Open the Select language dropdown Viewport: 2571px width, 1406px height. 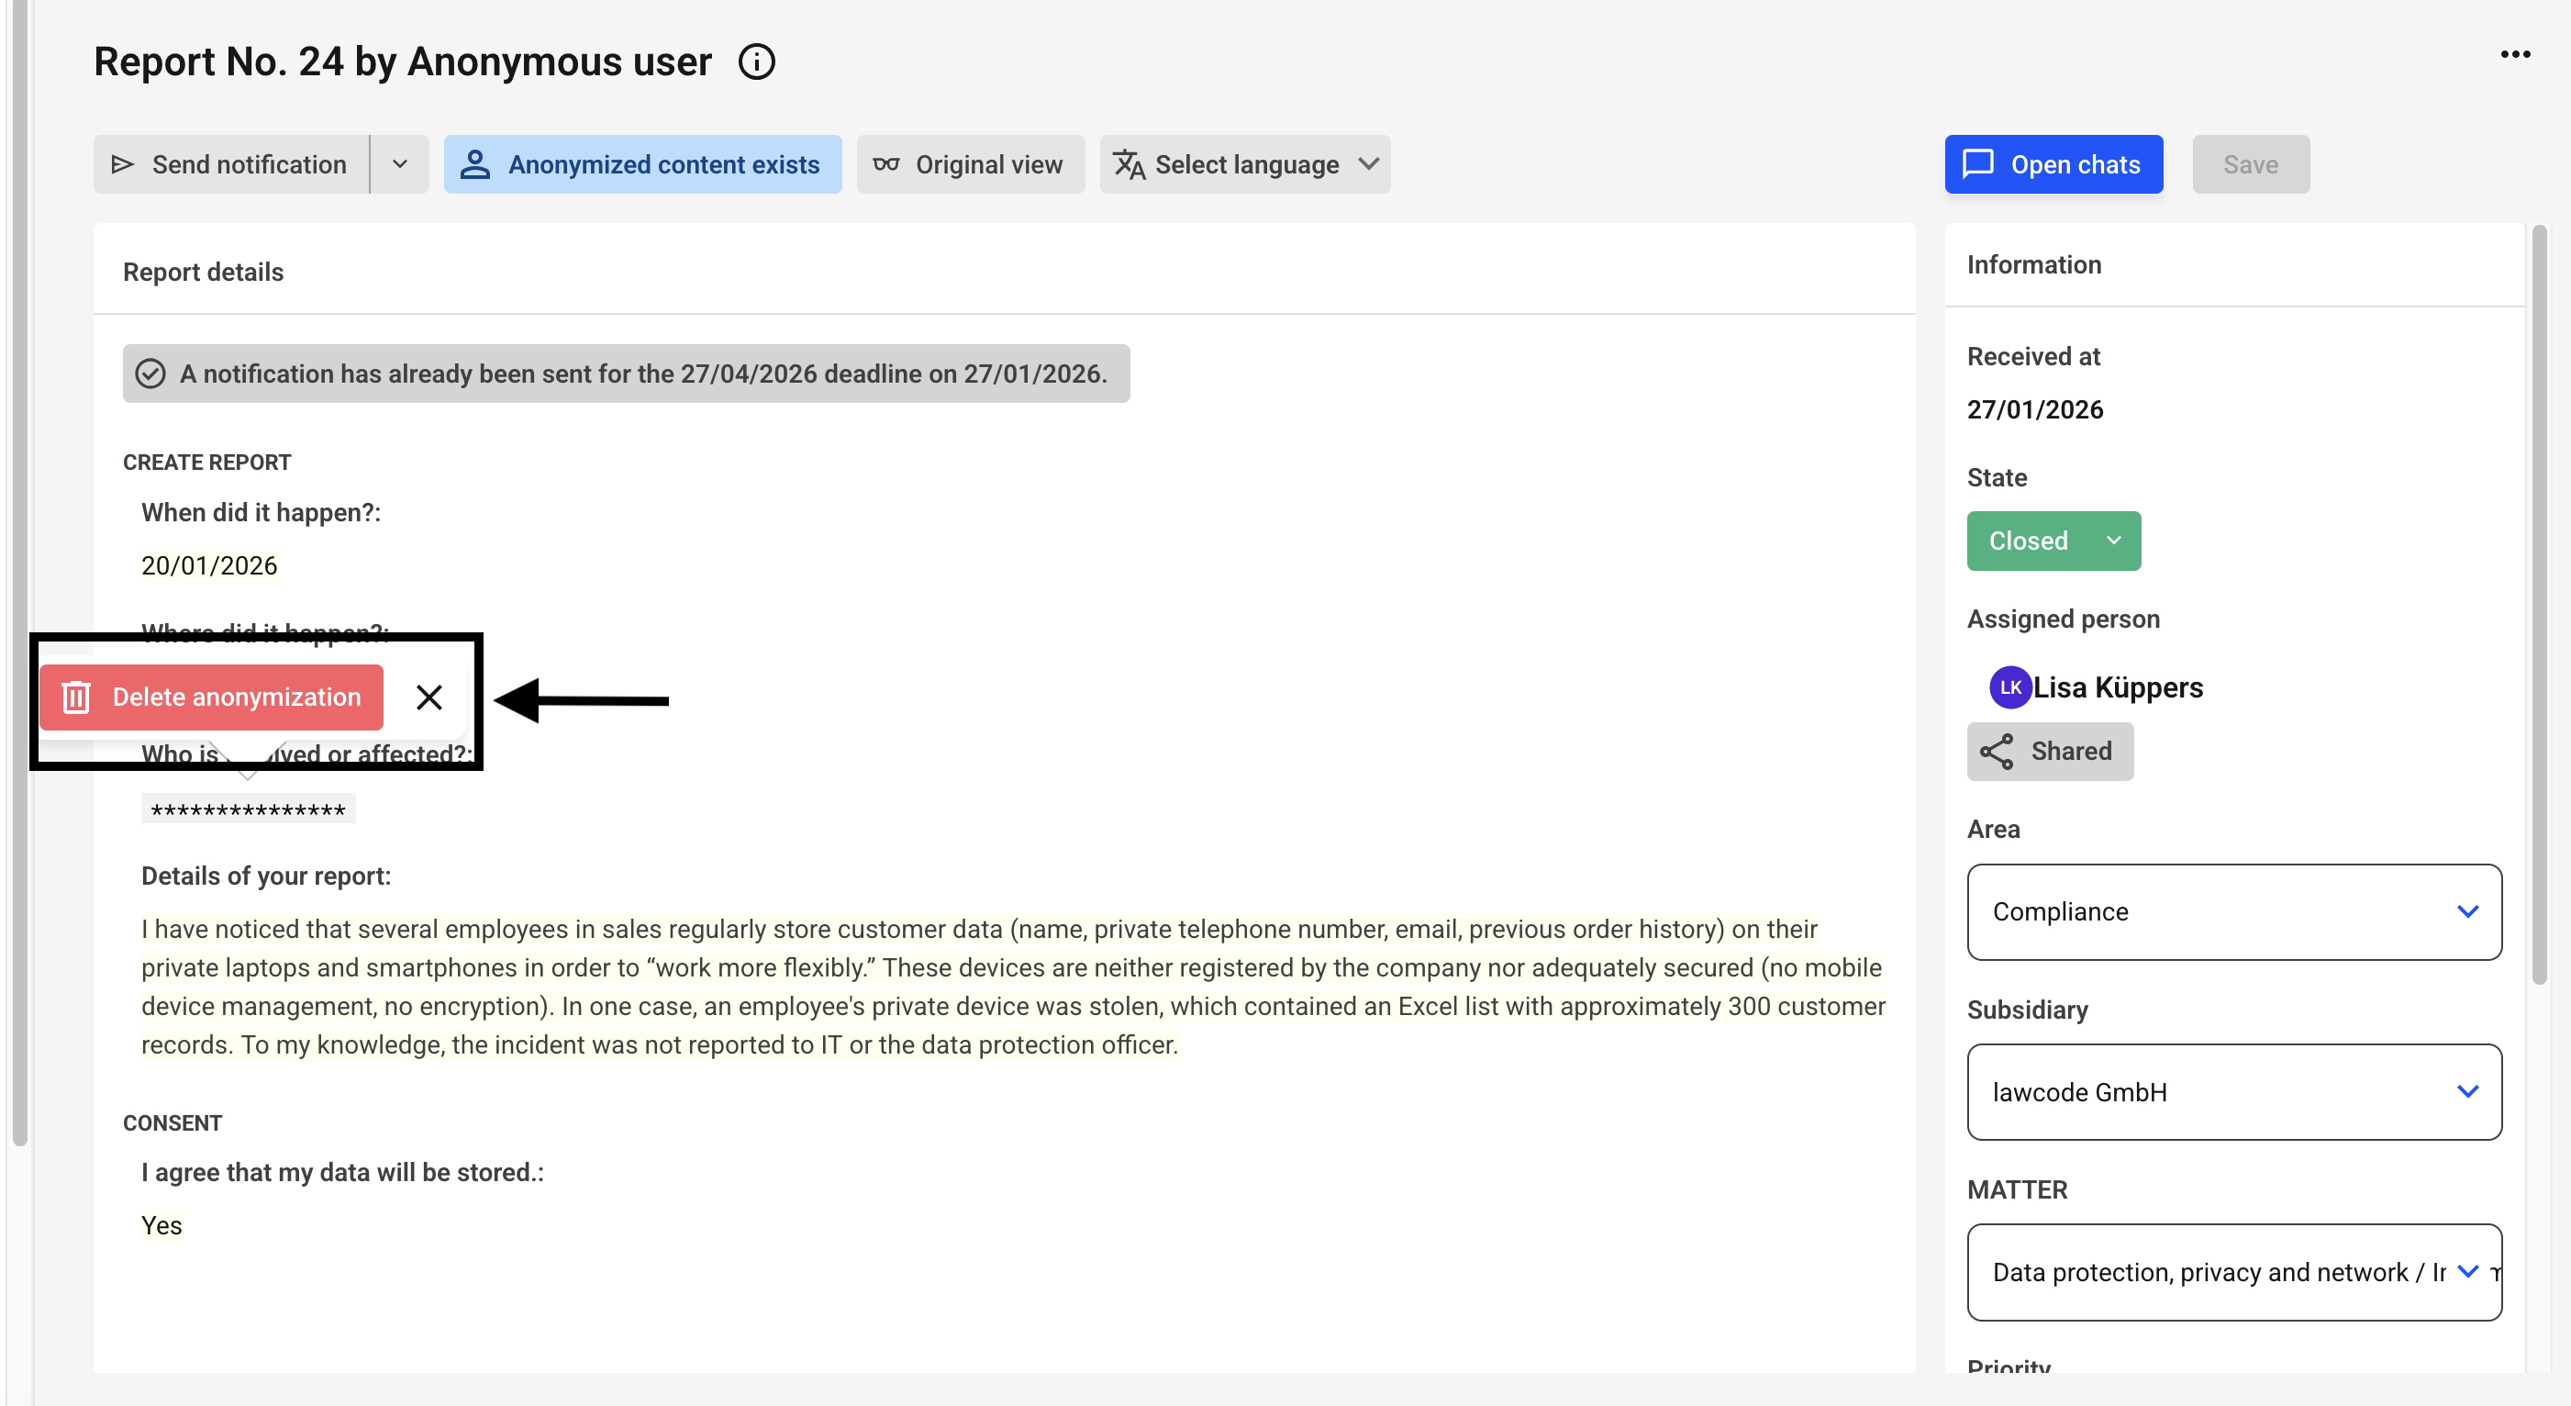(x=1244, y=165)
